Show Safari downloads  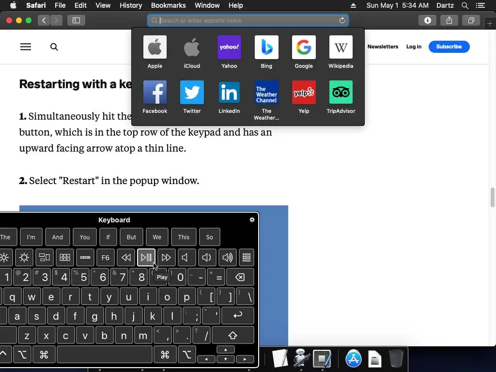427,20
